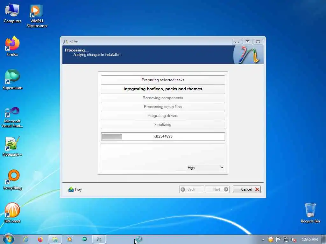Open the Notepad++ desktop shortcut
Viewport: 326px width, 244px height.
(x=12, y=146)
